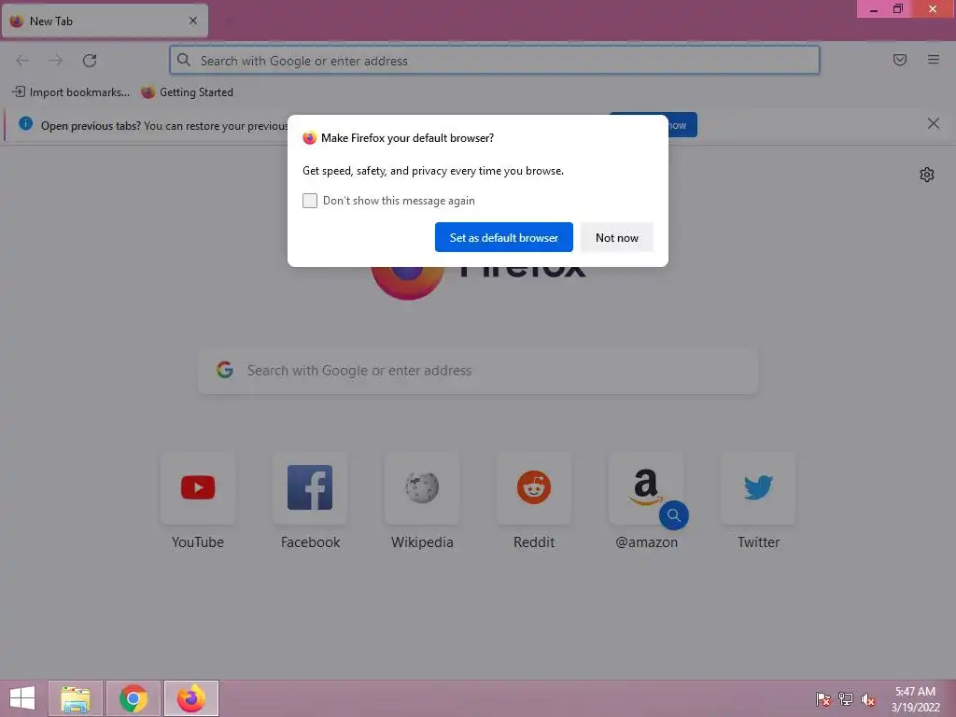Open the @amazon search shortcut tile

point(646,487)
